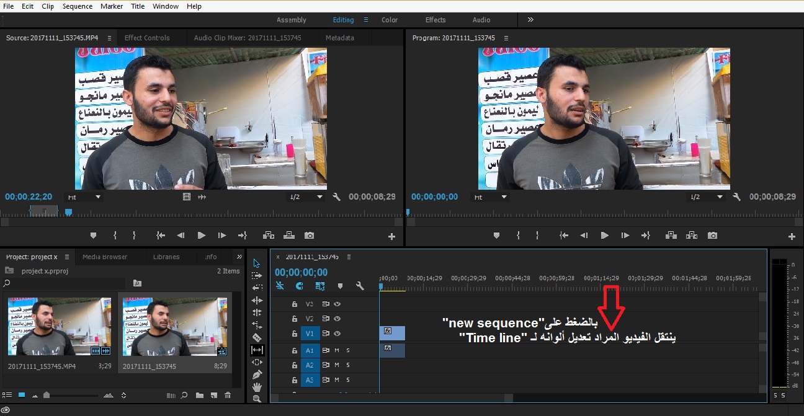The width and height of the screenshot is (804, 416).
Task: Open timeline display settings wrench
Action: [360, 286]
